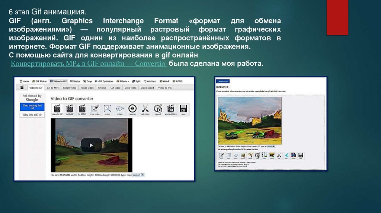Switch to the 'Video to JPG' tab
The width and height of the screenshot is (381, 213).
(x=165, y=88)
